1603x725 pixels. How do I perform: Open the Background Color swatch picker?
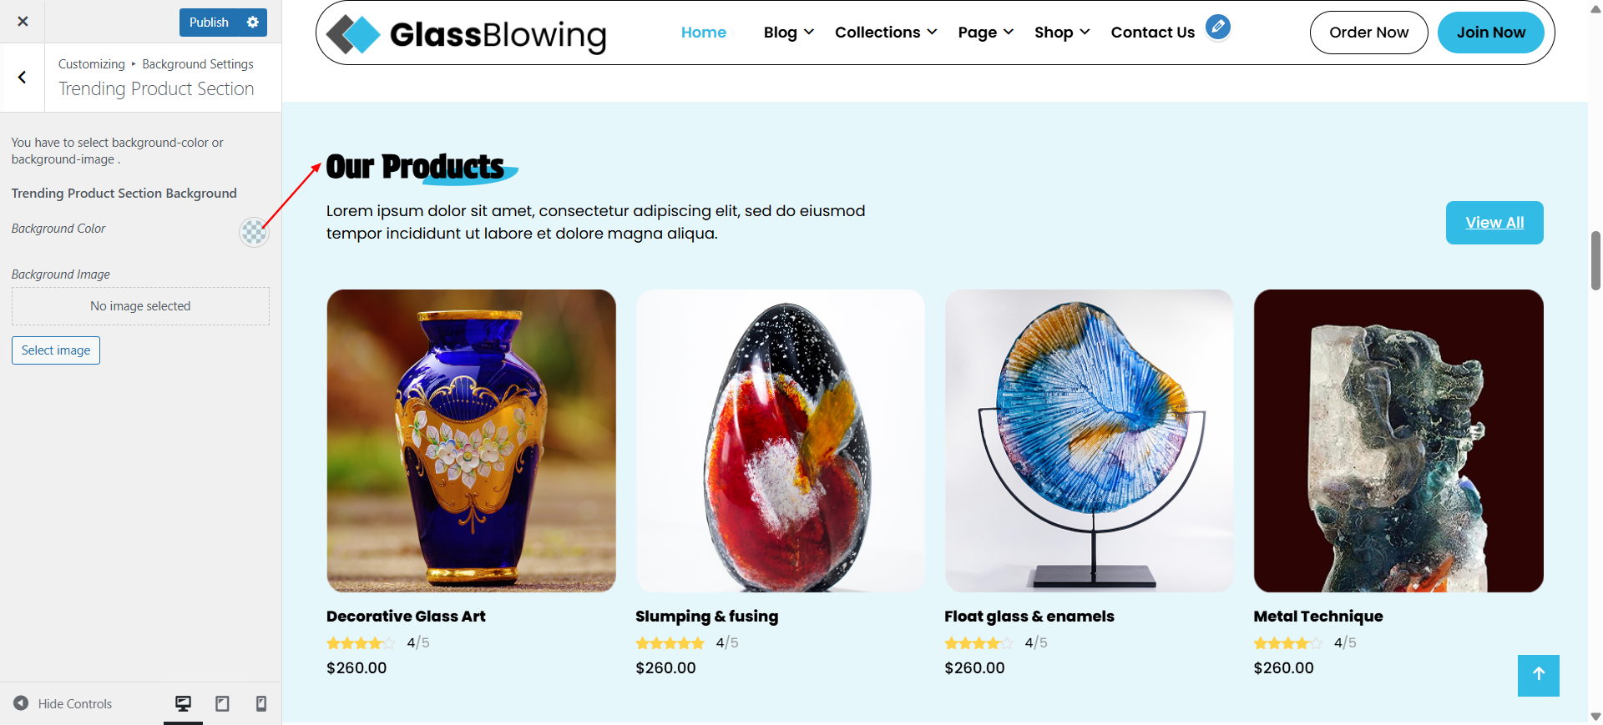(x=254, y=232)
